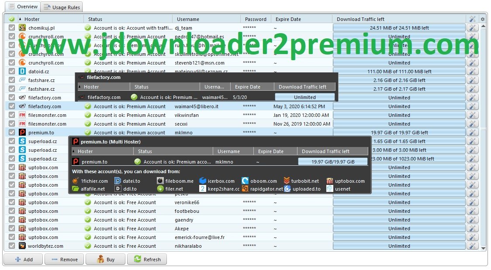Toggle checkbox for filefactory.com waimar45@libero.it
Image resolution: width=491 pixels, height=270 pixels.
12,106
